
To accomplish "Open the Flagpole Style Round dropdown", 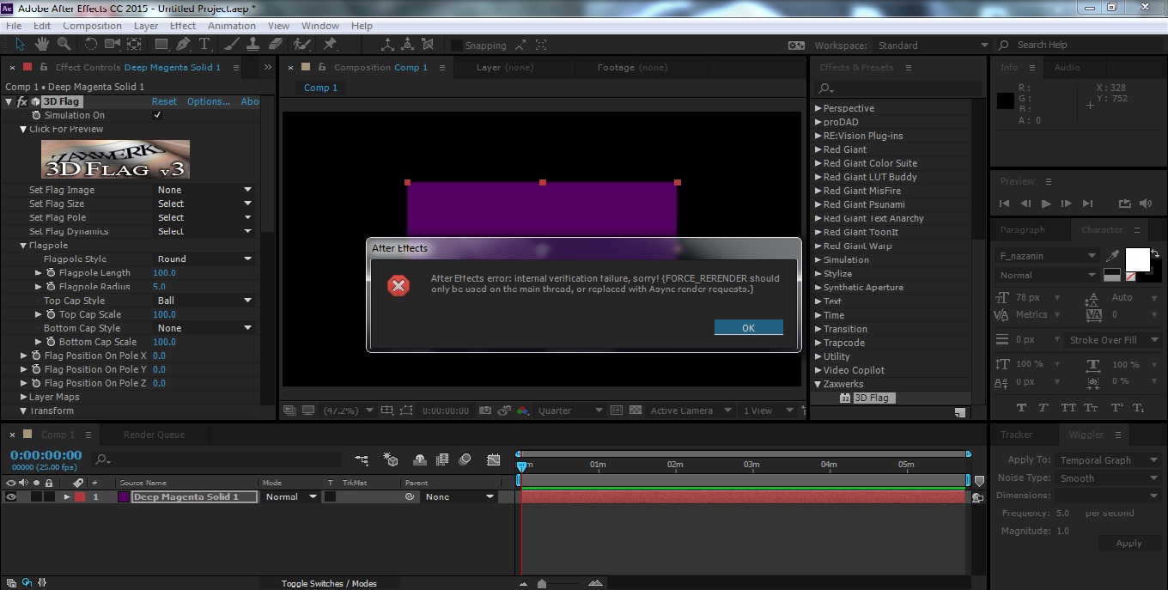I will click(204, 259).
